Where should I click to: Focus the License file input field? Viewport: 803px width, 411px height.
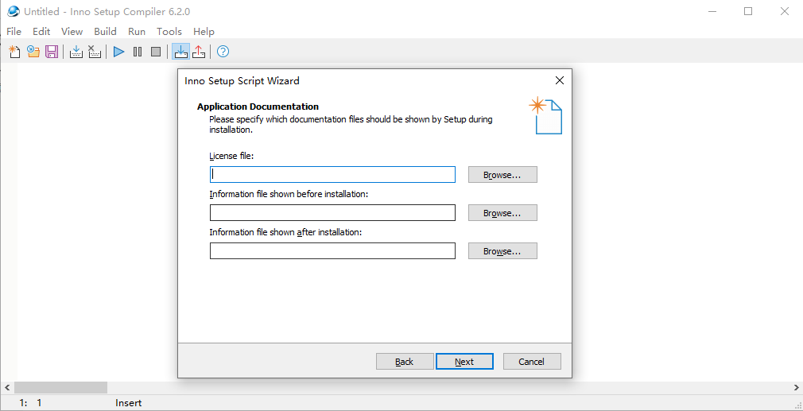click(x=332, y=175)
